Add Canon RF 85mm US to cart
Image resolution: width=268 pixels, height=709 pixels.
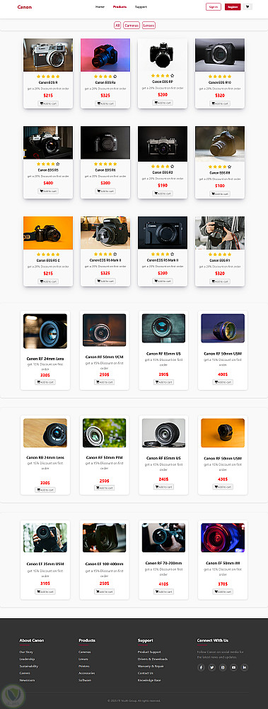pos(163,382)
